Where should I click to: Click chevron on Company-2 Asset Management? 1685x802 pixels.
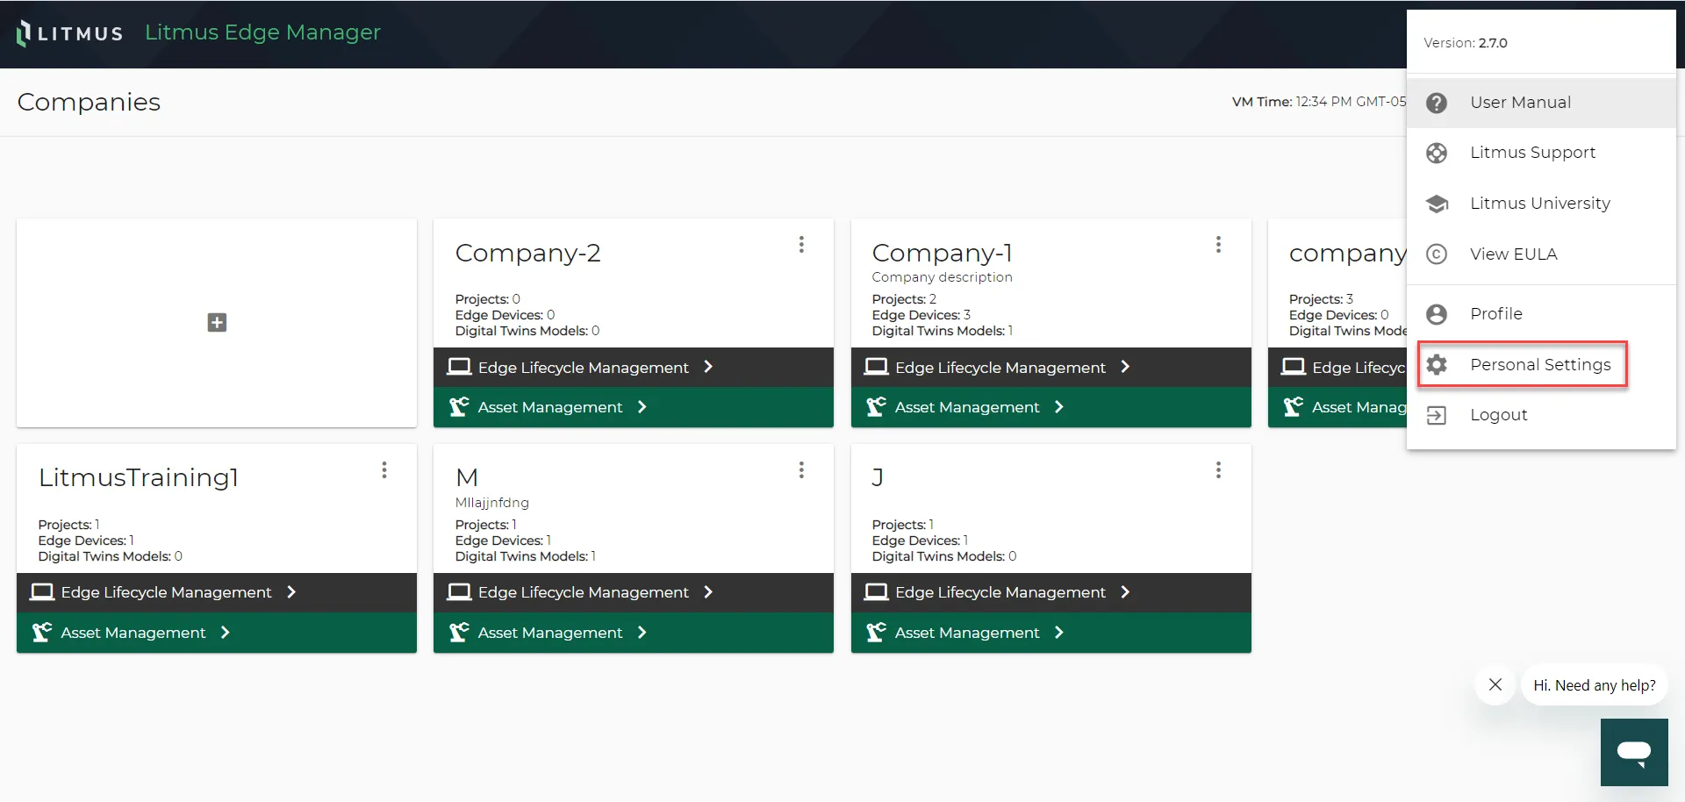[642, 407]
